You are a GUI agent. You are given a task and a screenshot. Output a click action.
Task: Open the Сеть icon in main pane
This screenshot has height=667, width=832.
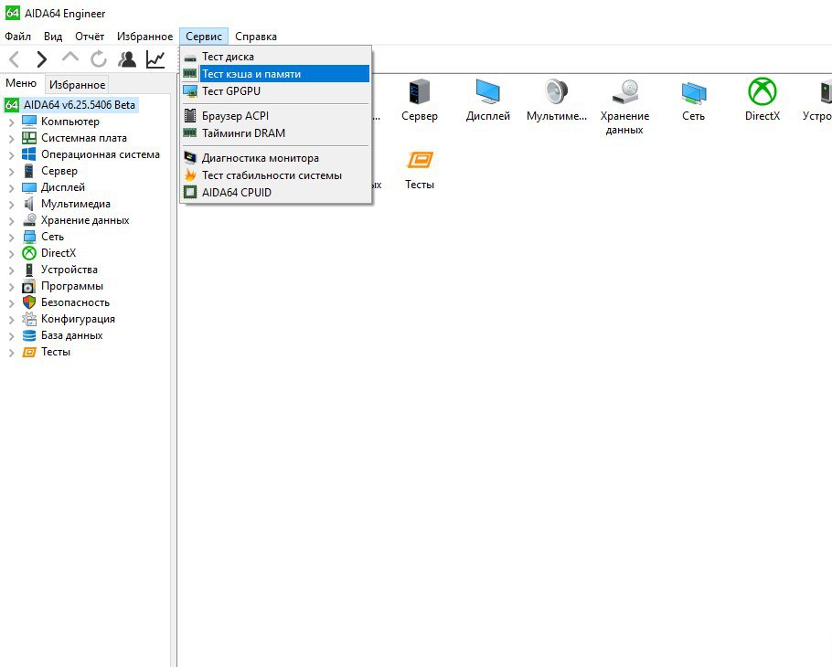tap(694, 91)
